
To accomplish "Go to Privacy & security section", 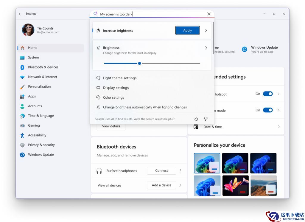I will pyautogui.click(x=41, y=145).
